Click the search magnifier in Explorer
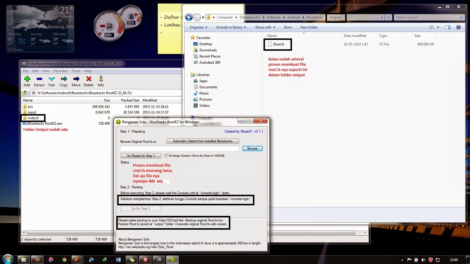The image size is (470, 264). click(x=461, y=17)
